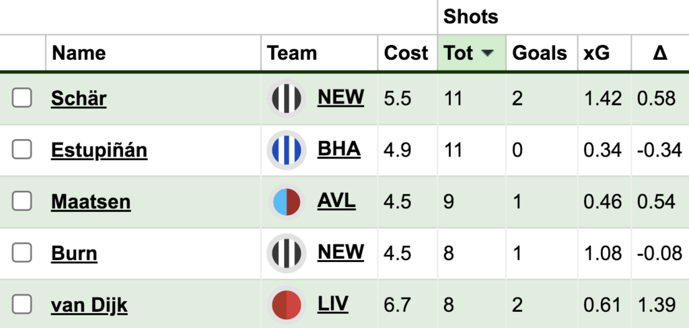Click the Tot column sort arrow

point(488,53)
